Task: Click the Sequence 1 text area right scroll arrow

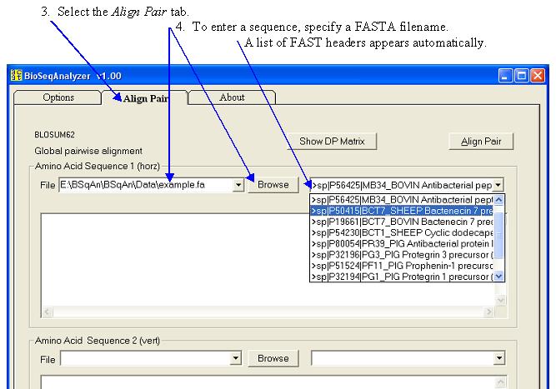Action: [489, 312]
